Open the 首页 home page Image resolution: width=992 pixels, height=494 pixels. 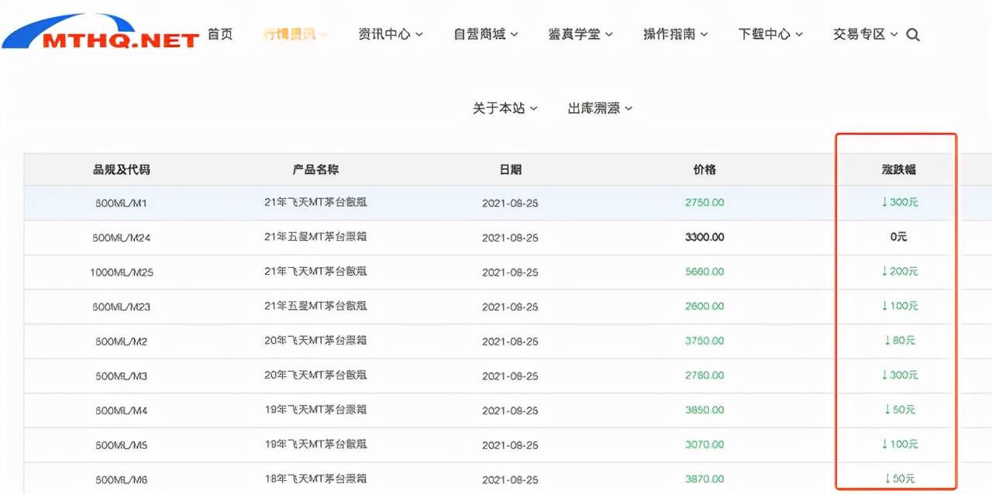220,34
